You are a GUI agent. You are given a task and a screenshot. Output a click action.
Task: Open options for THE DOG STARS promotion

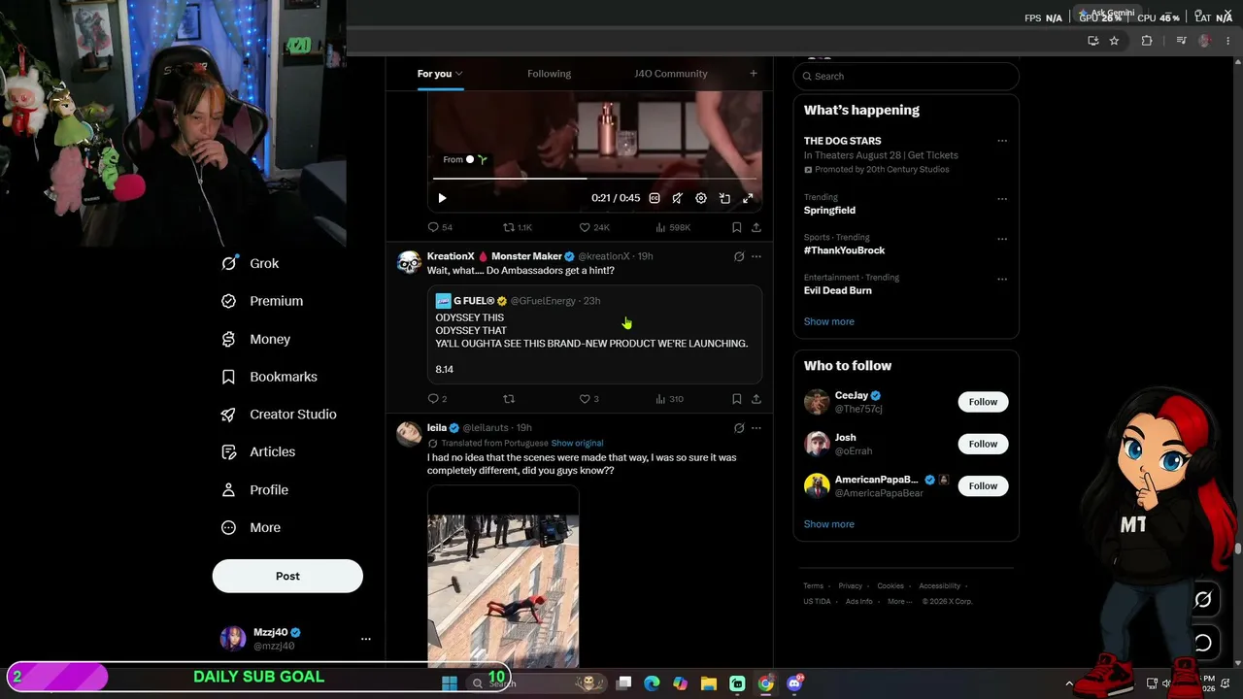click(x=1002, y=141)
